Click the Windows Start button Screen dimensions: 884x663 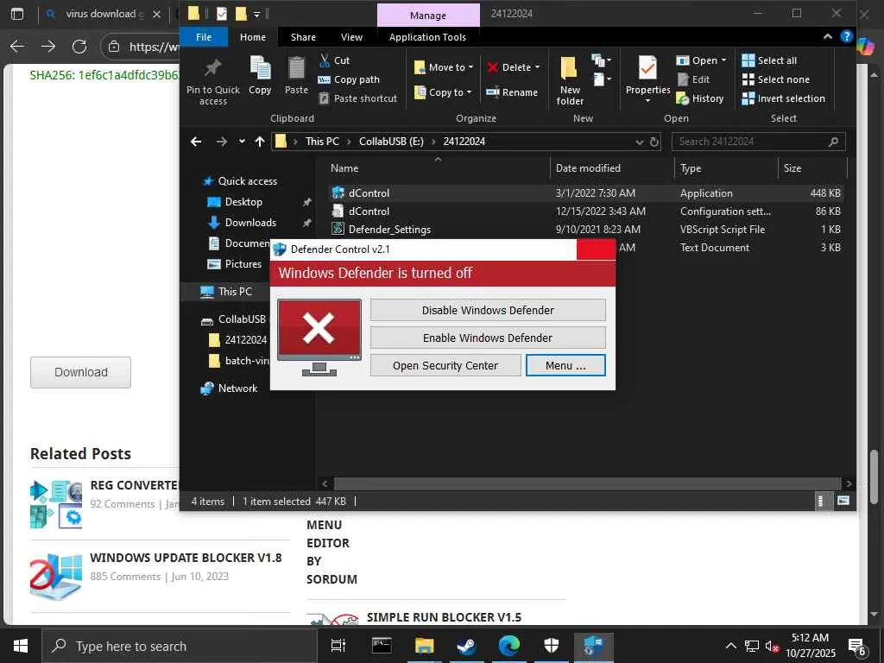click(21, 646)
